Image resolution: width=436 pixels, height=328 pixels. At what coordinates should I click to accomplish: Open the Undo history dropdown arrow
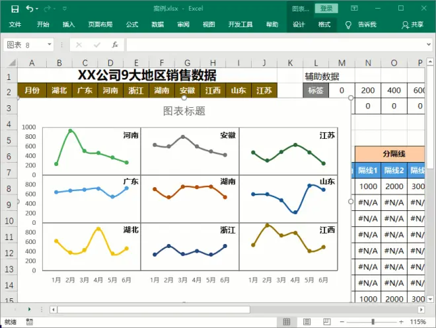tap(37, 9)
